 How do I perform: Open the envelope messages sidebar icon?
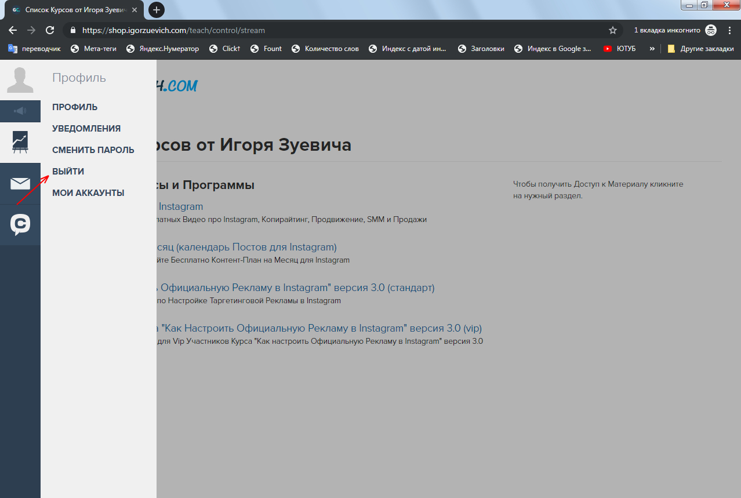click(x=20, y=184)
